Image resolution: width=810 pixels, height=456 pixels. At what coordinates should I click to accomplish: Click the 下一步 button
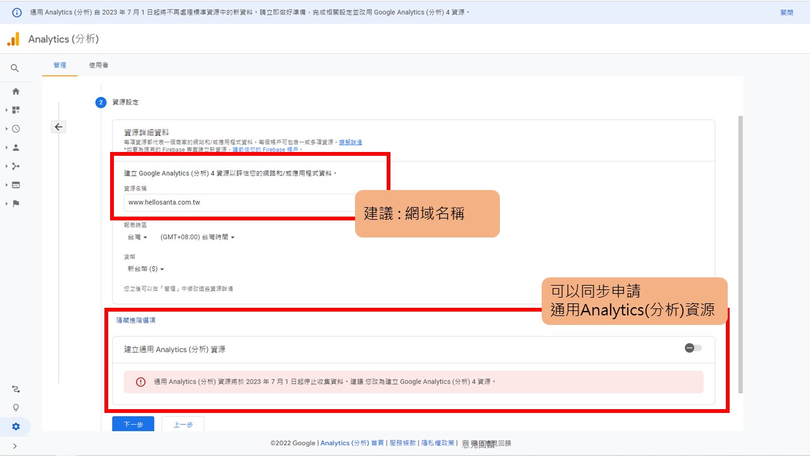pyautogui.click(x=133, y=424)
